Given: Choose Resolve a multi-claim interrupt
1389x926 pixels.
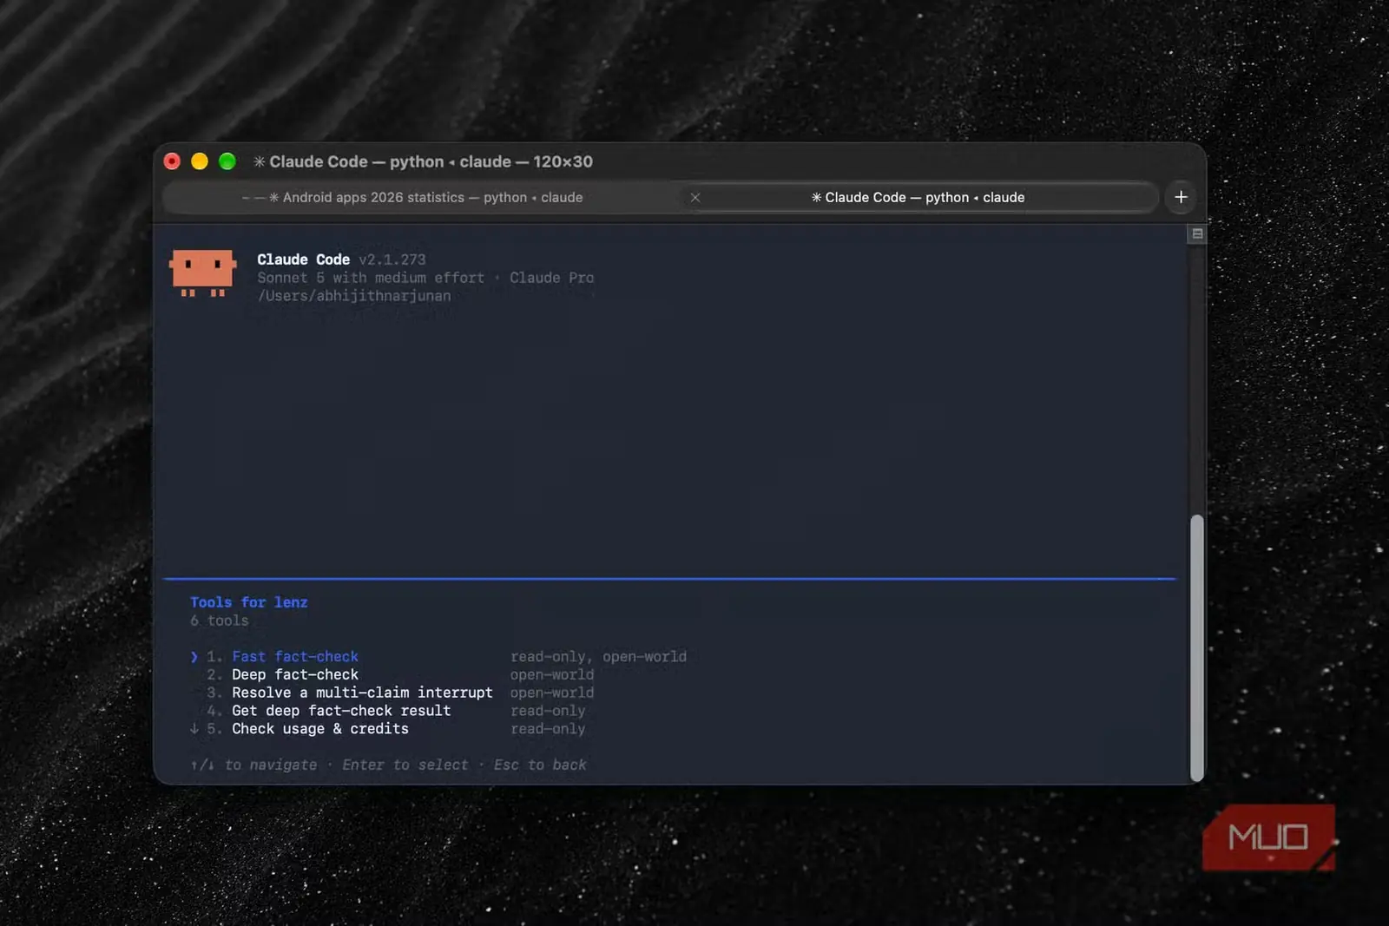Looking at the screenshot, I should click(362, 693).
